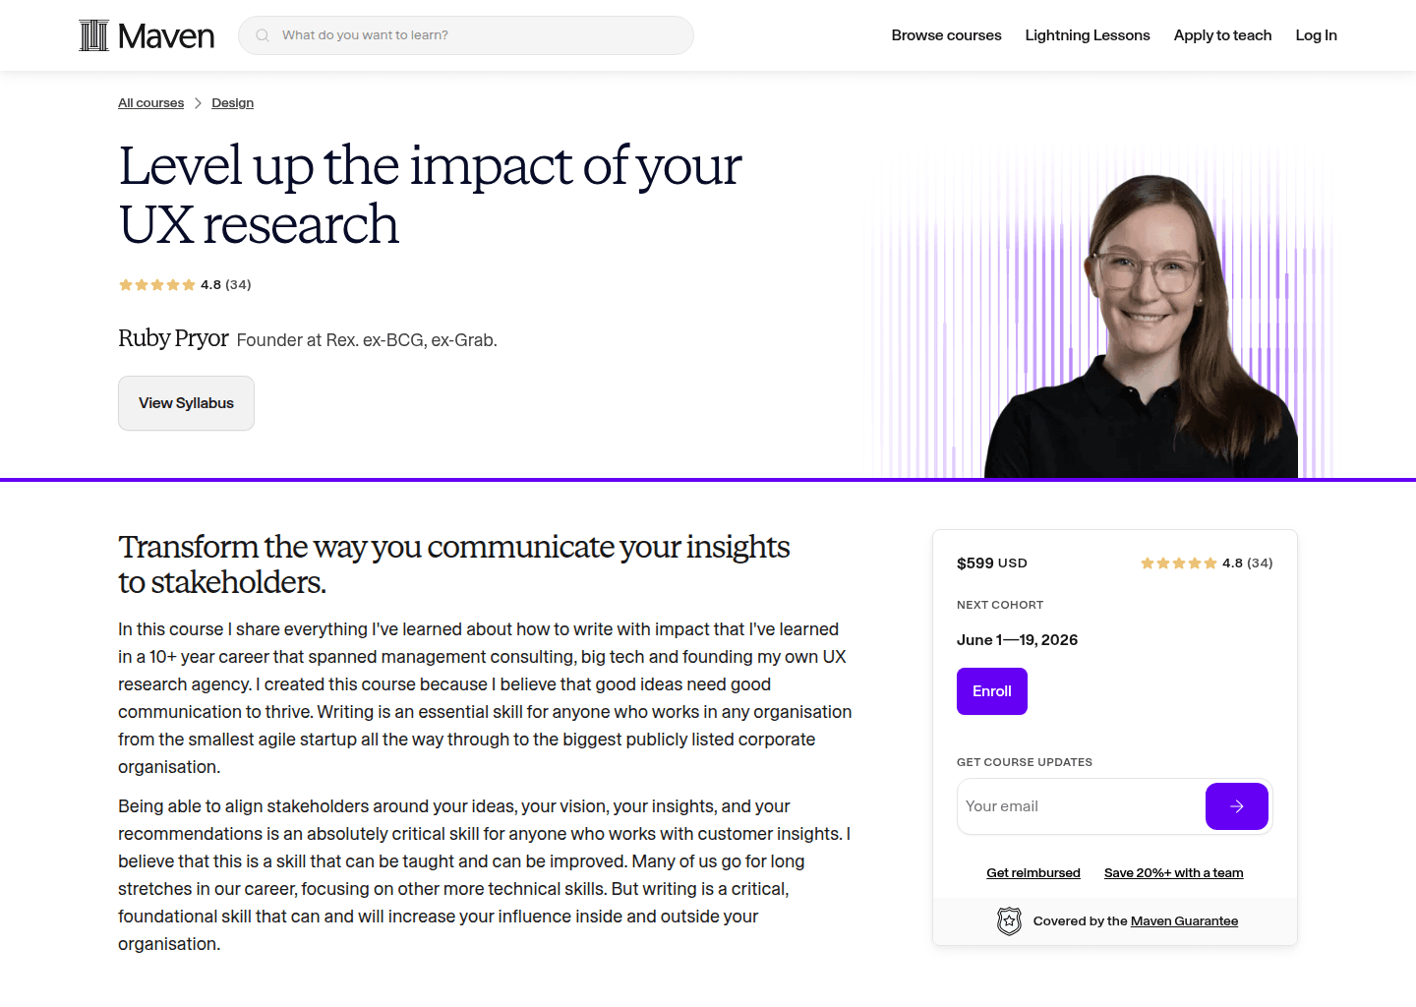Click the breadcrumb chevron after All courses
Screen dimensions: 1416x1007
(x=198, y=102)
